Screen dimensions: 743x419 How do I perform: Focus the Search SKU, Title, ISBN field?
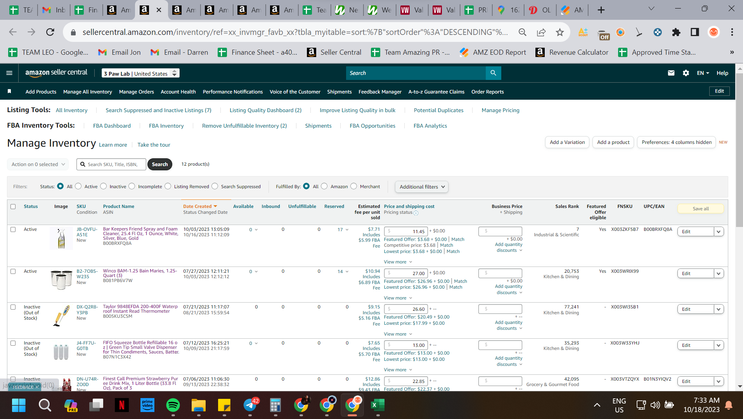[x=111, y=164]
